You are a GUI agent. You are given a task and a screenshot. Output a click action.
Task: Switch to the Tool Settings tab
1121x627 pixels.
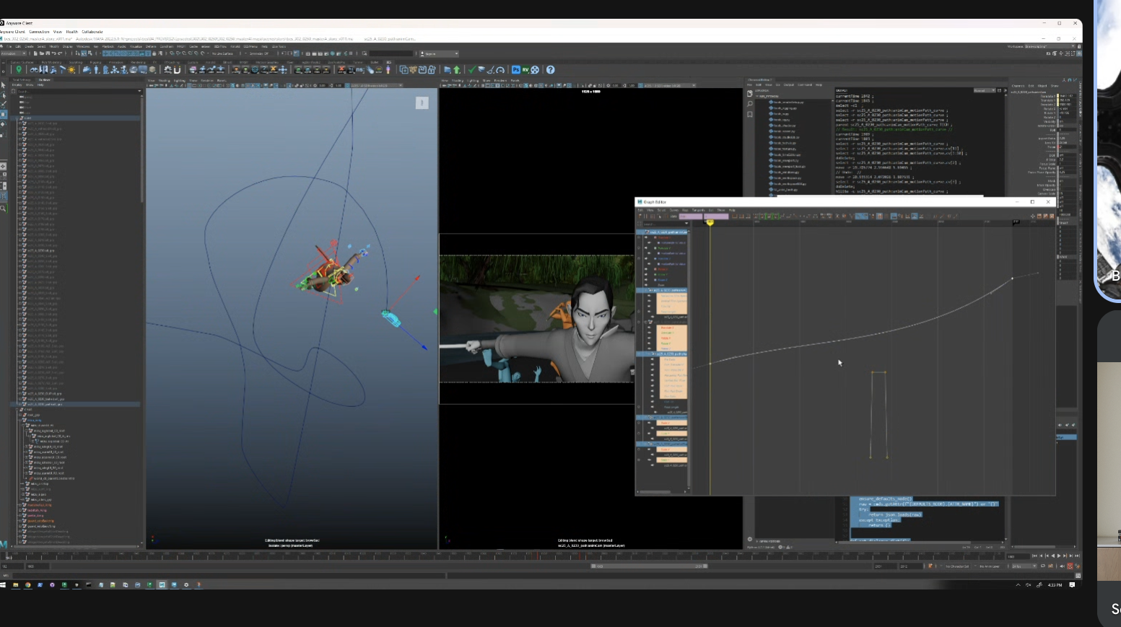coord(22,80)
